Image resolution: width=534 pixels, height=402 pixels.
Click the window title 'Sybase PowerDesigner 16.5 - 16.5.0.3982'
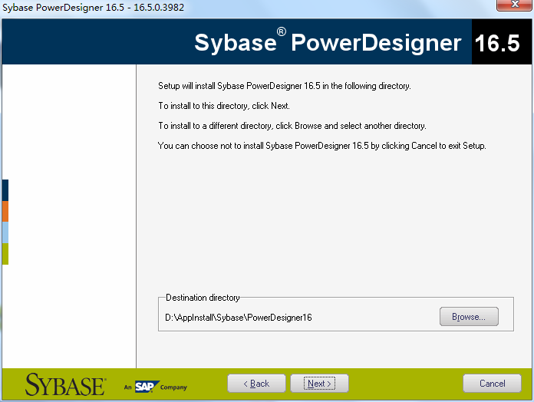pyautogui.click(x=94, y=7)
